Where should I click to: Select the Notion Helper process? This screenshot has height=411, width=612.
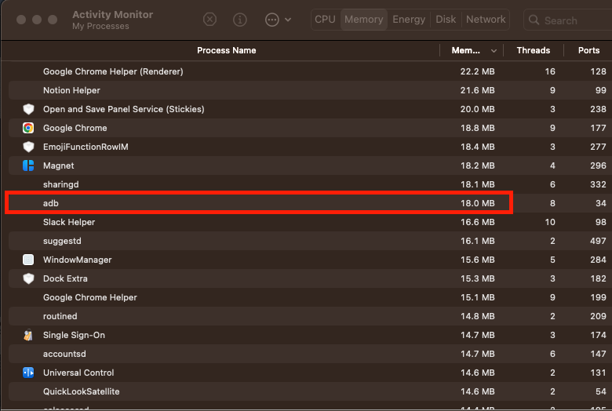coord(310,90)
